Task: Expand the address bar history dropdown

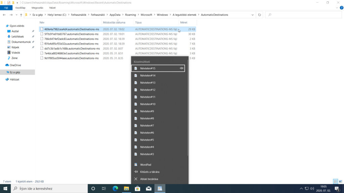Action: coord(253,15)
